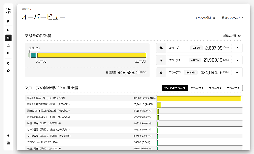Select the highlighted visualization search icon
The width and height of the screenshot is (254, 154).
pos(8,38)
